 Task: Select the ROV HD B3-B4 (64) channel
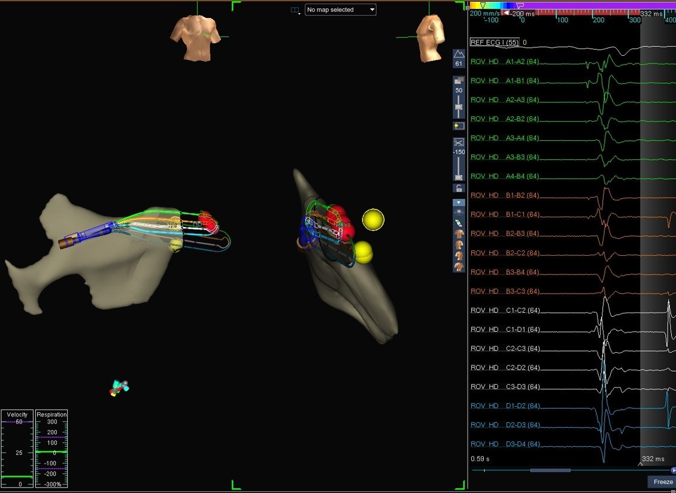[505, 272]
